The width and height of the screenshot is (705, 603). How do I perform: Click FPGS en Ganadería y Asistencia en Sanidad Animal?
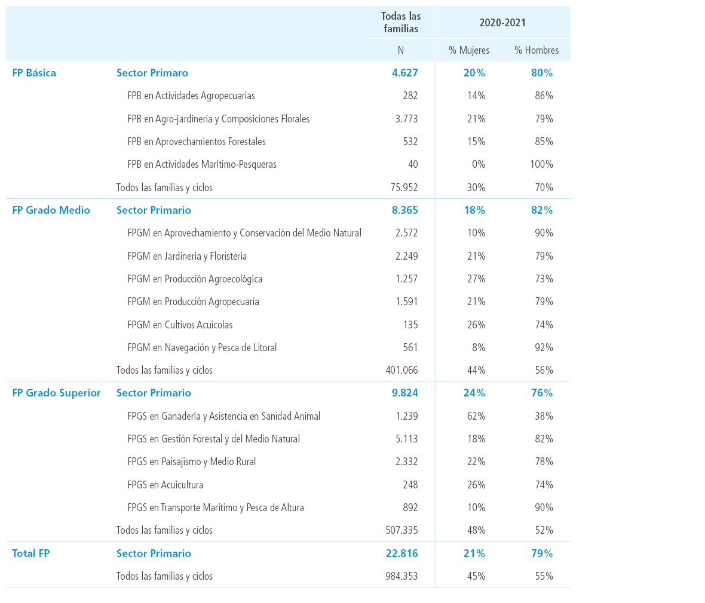click(224, 416)
